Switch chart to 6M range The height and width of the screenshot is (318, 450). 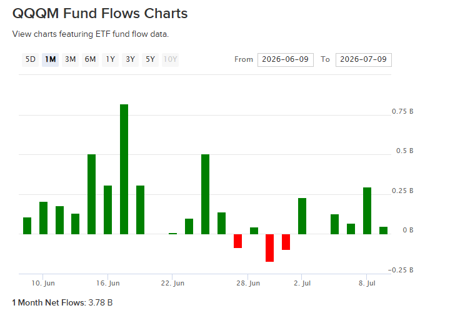click(90, 59)
